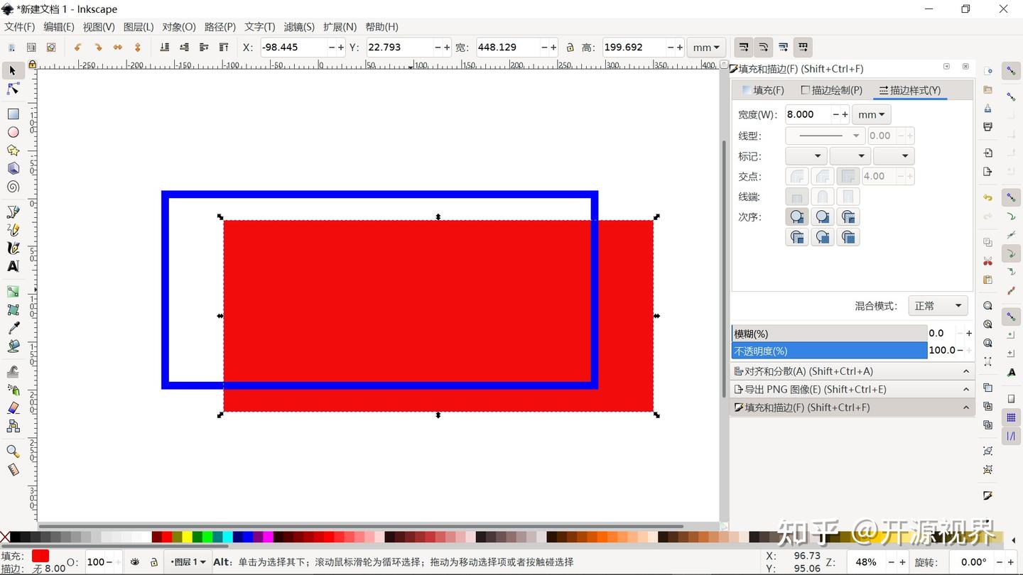Raise selection to top icon
The width and height of the screenshot is (1023, 575).
224,48
